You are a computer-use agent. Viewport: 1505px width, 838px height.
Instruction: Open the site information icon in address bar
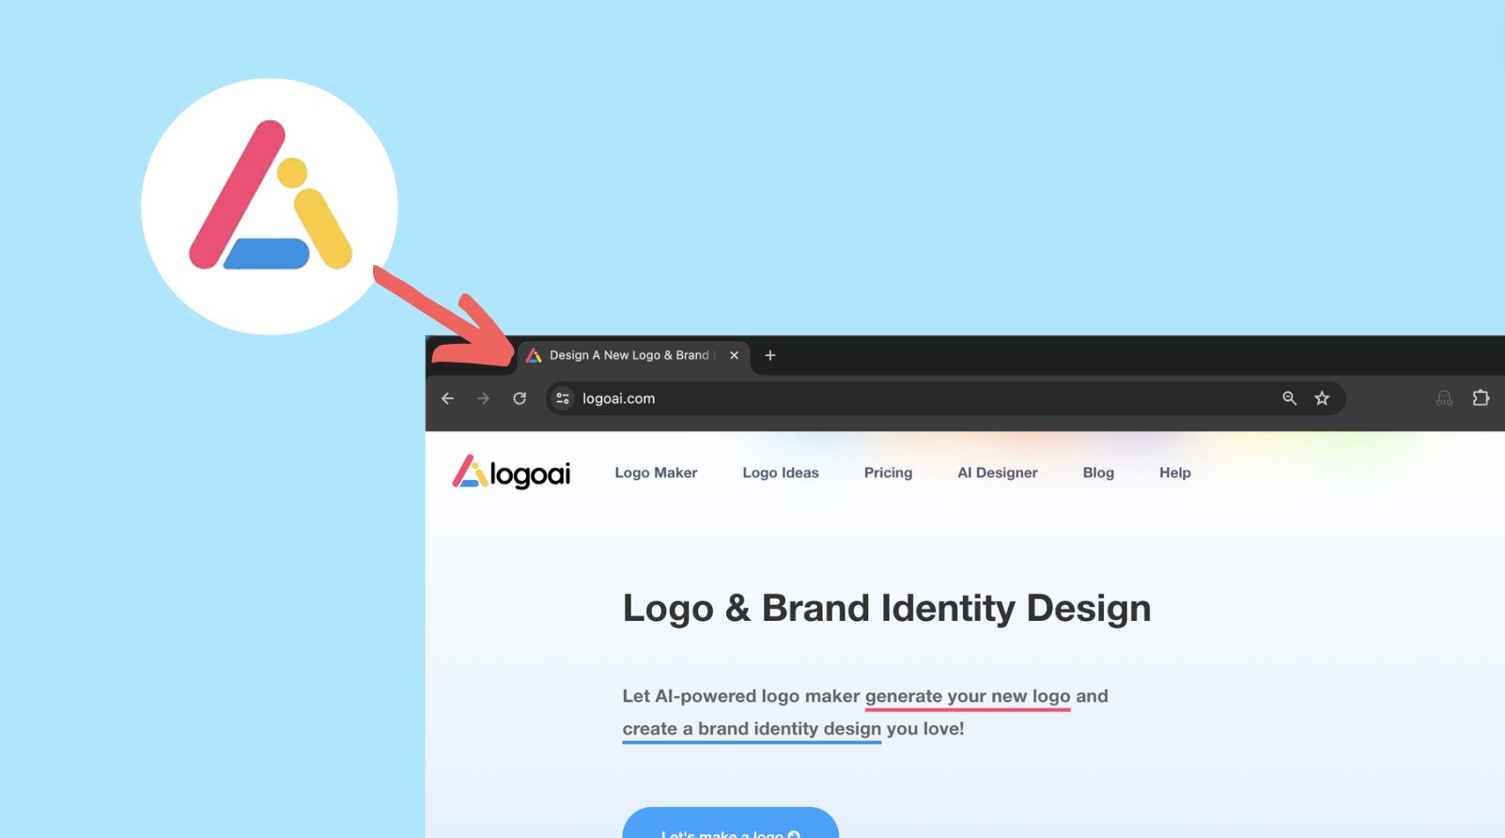563,398
